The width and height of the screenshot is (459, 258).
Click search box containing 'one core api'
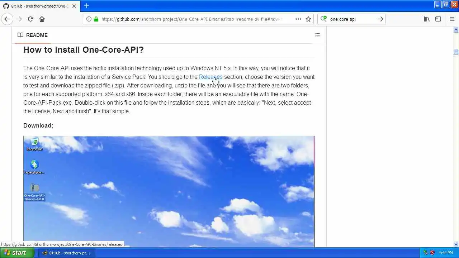[x=351, y=19]
